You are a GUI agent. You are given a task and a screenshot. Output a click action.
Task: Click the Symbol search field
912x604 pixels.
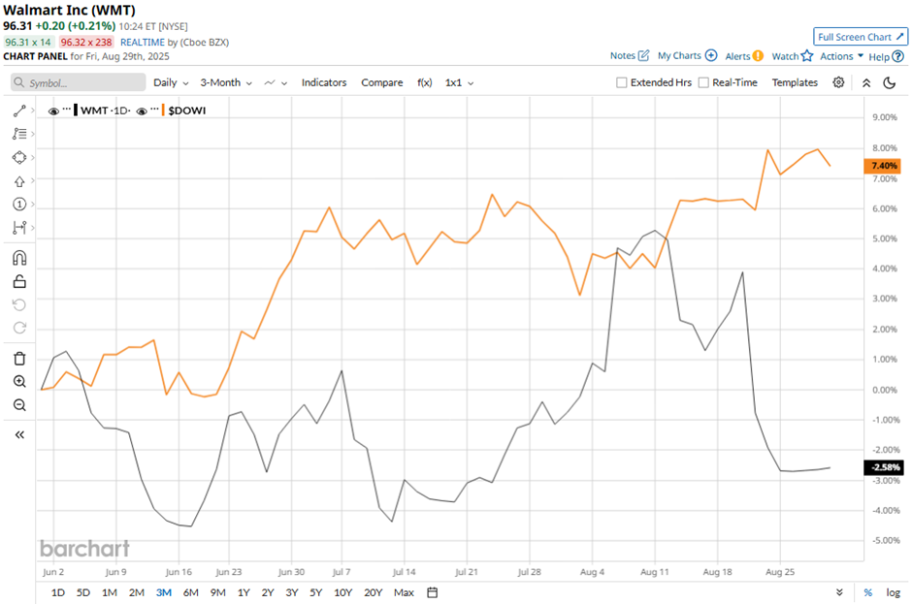(x=78, y=82)
